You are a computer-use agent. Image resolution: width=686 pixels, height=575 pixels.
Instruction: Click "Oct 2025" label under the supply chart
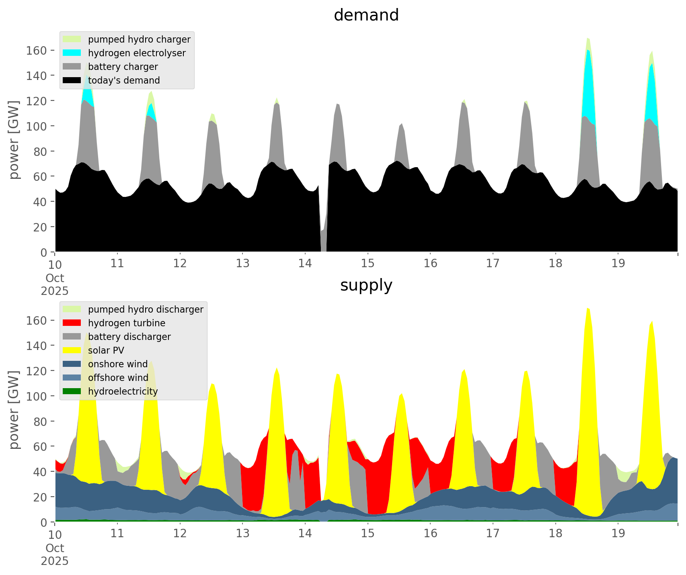[55, 555]
